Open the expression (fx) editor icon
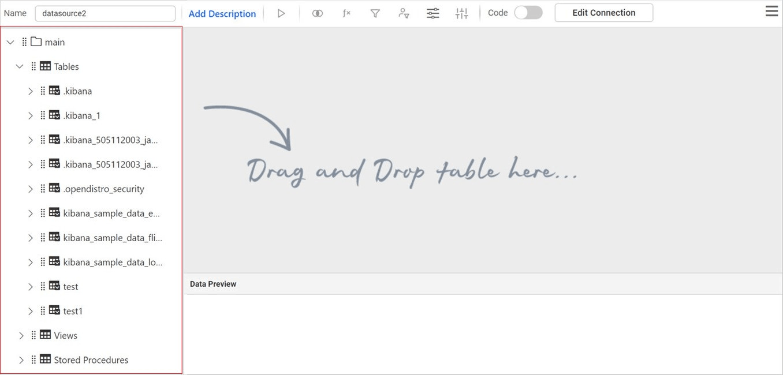 pyautogui.click(x=346, y=13)
